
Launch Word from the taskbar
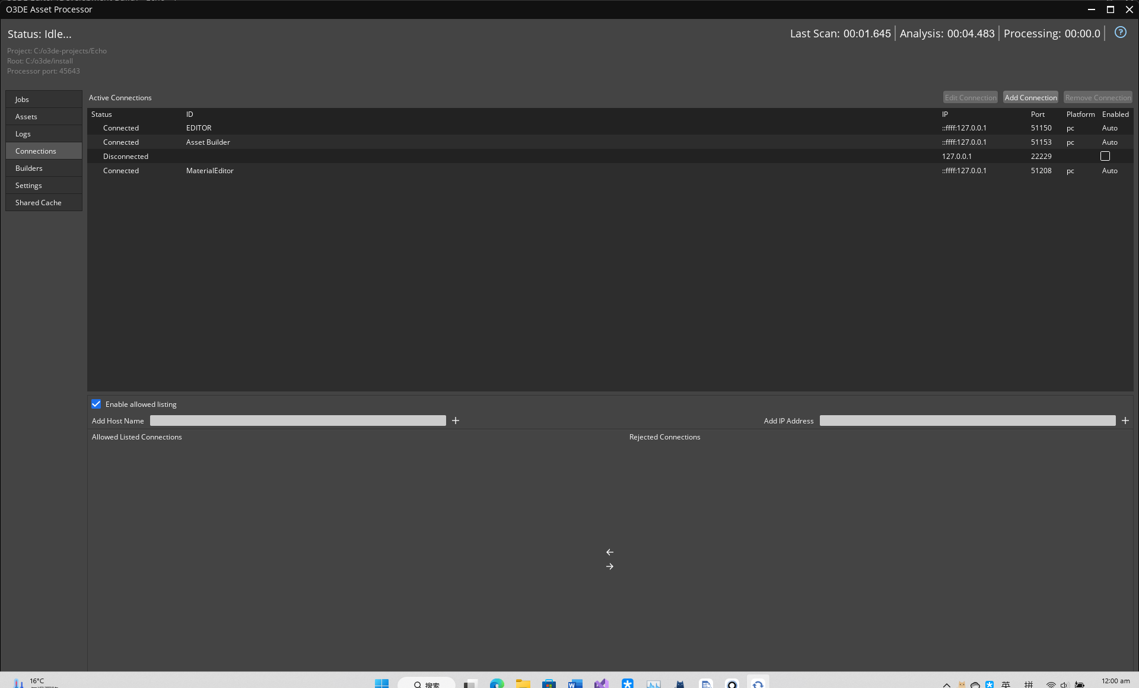pos(574,683)
